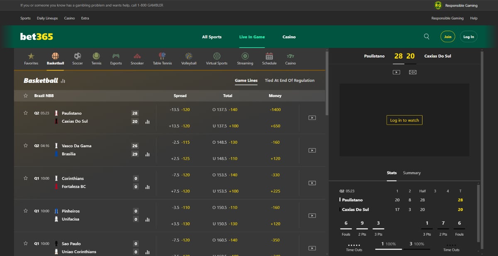Choose the Table Tennis category
498x256 pixels.
(x=162, y=59)
